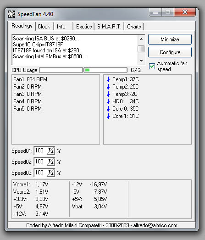
Task: Click the first empty CPU Usage bar
Action: pos(61,70)
